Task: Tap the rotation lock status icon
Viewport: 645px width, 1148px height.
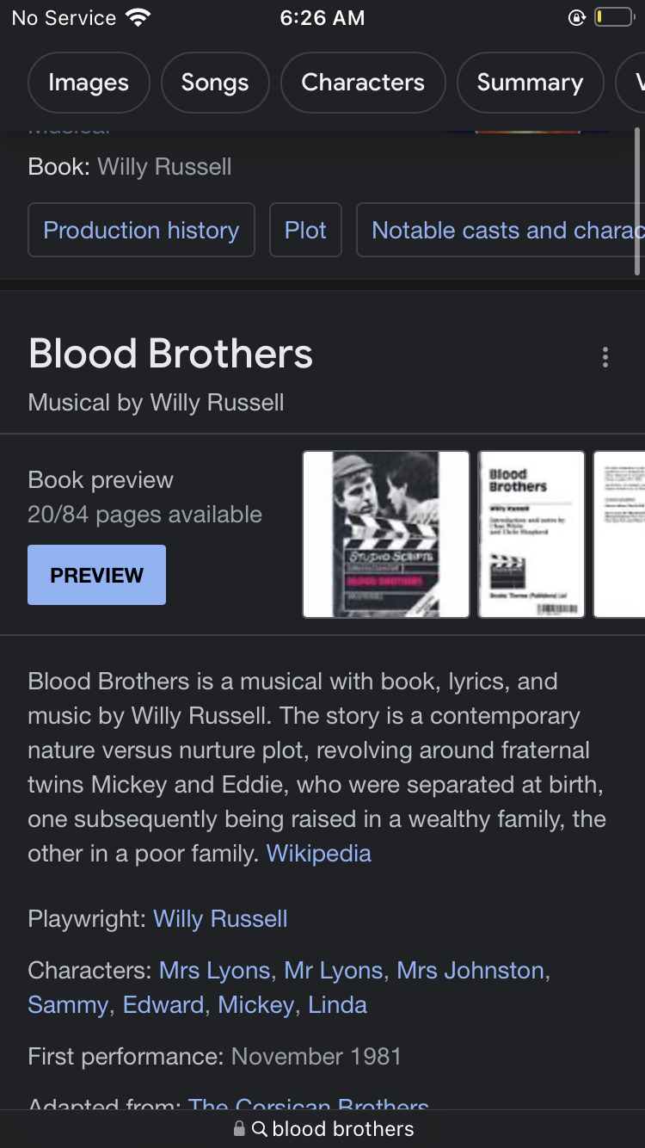Action: click(577, 17)
